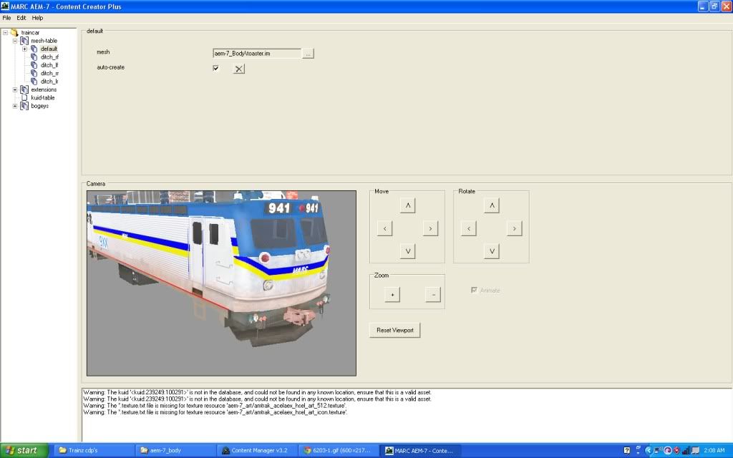Click the ditch_lf mesh icon
Image resolution: width=733 pixels, height=458 pixels.
tap(34, 65)
